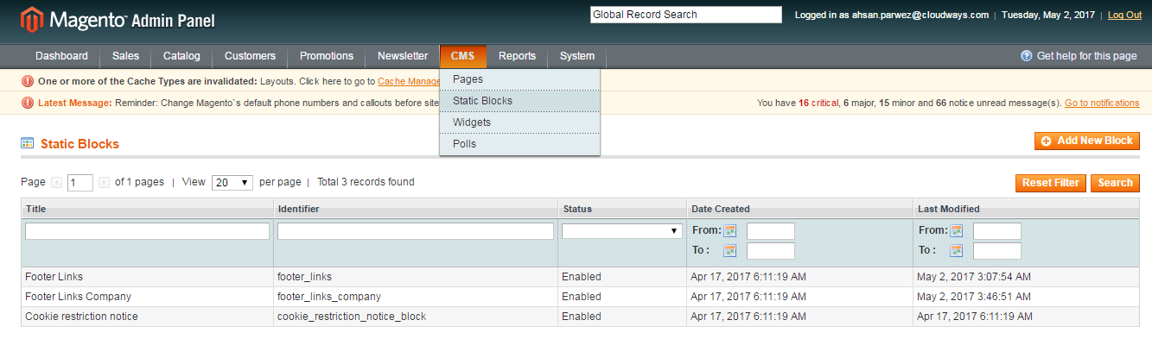The width and height of the screenshot is (1152, 339).
Task: Open Date Created From calendar icon
Action: click(x=729, y=230)
